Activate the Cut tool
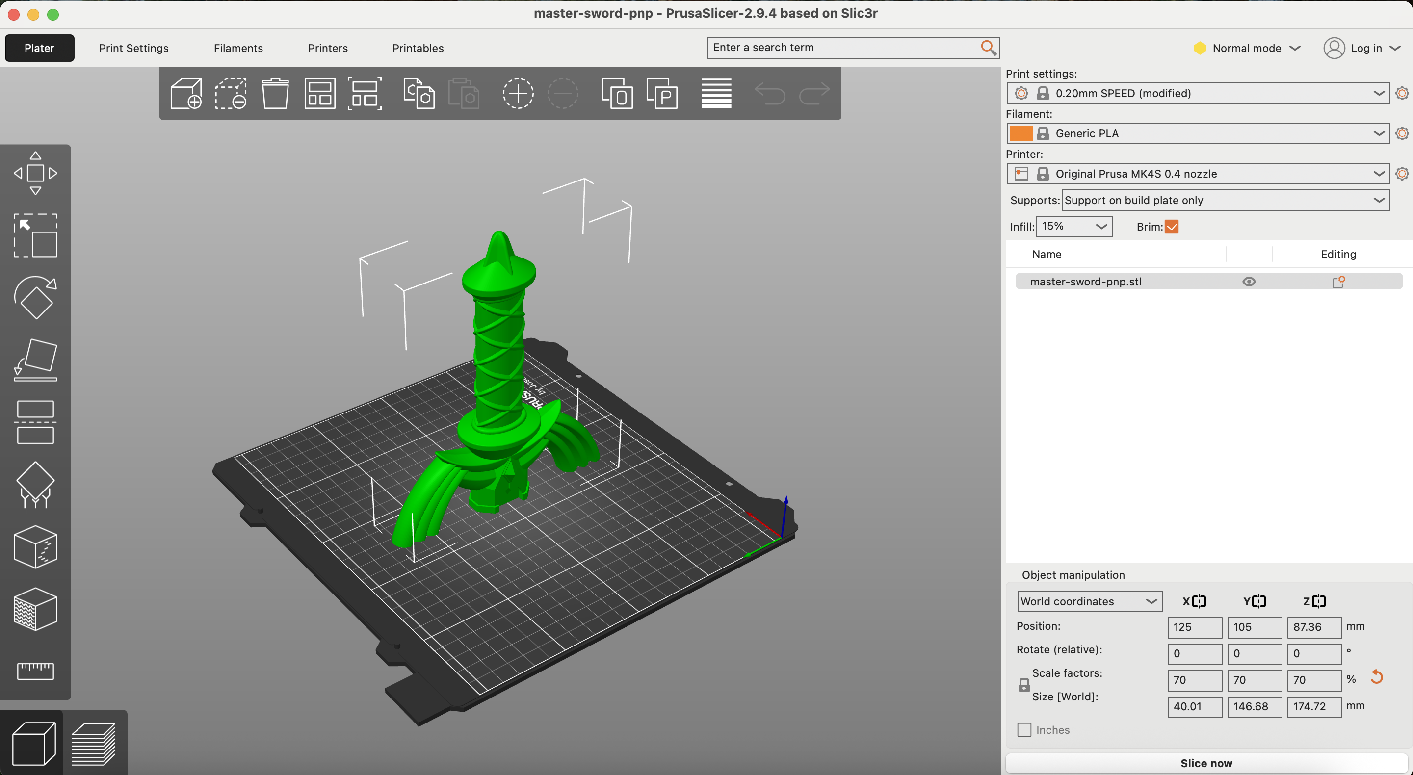 36,422
